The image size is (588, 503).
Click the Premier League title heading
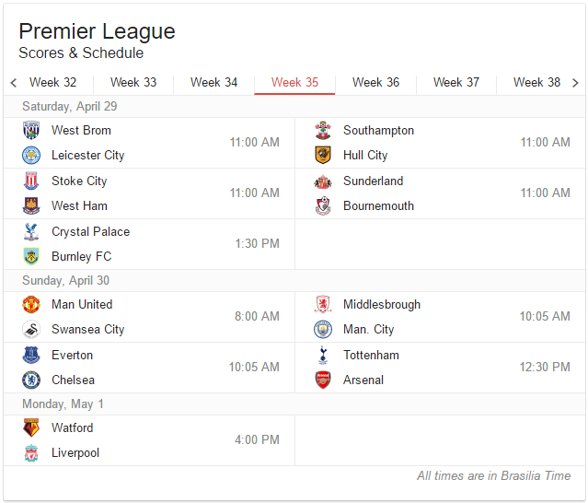(97, 31)
